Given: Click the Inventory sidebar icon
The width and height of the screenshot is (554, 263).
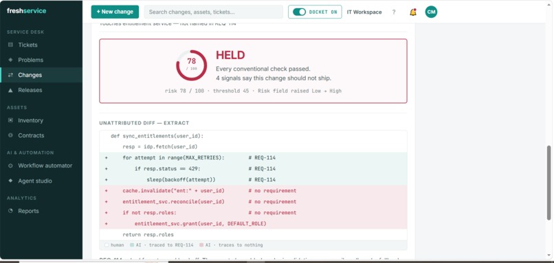Looking at the screenshot, I should tap(10, 120).
